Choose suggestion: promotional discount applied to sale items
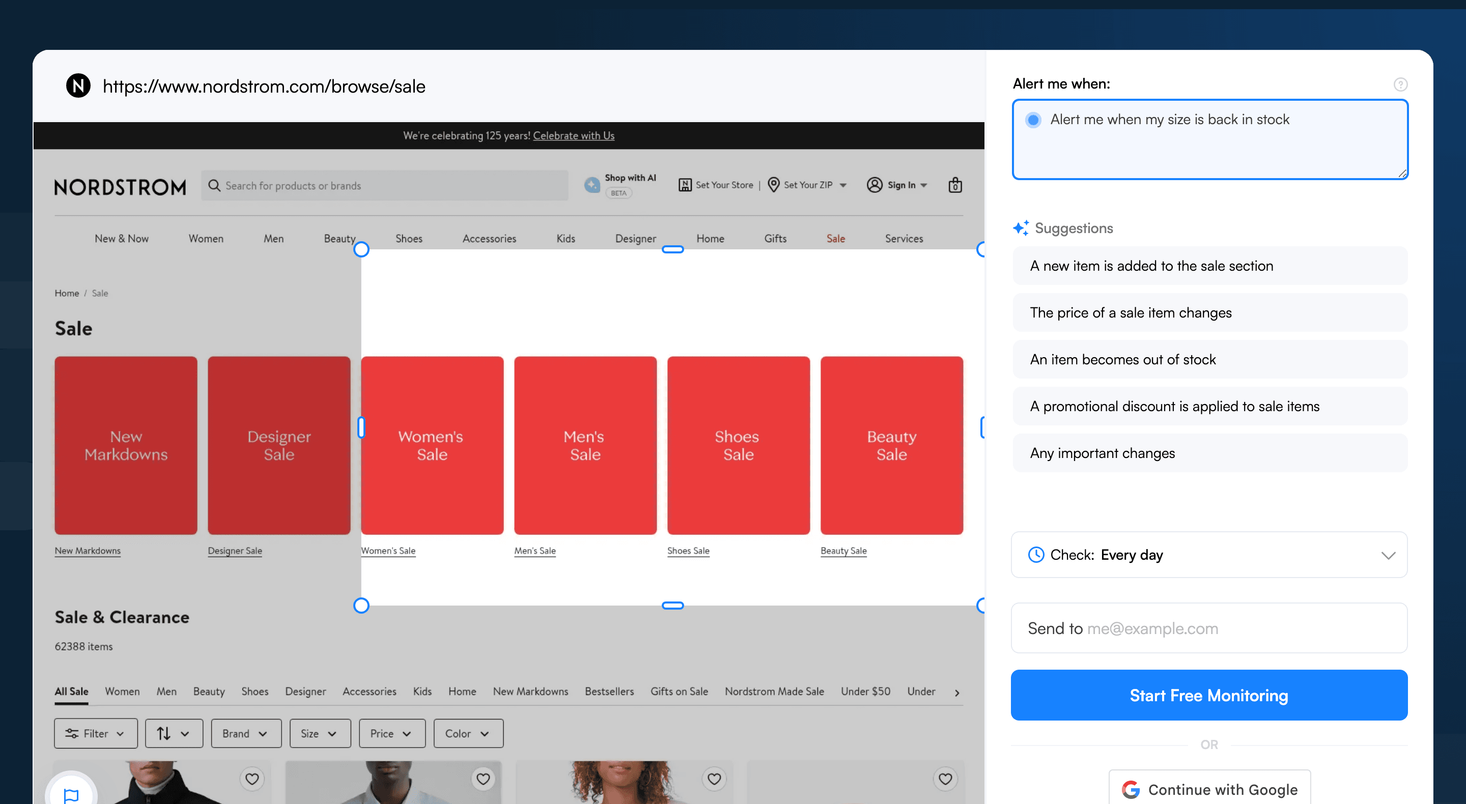This screenshot has width=1466, height=804. (x=1209, y=406)
